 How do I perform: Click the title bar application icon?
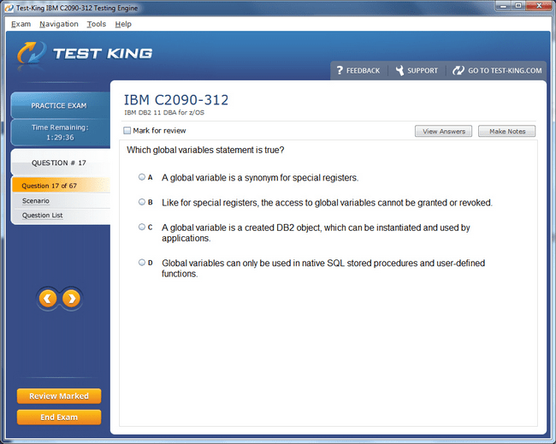9,8
